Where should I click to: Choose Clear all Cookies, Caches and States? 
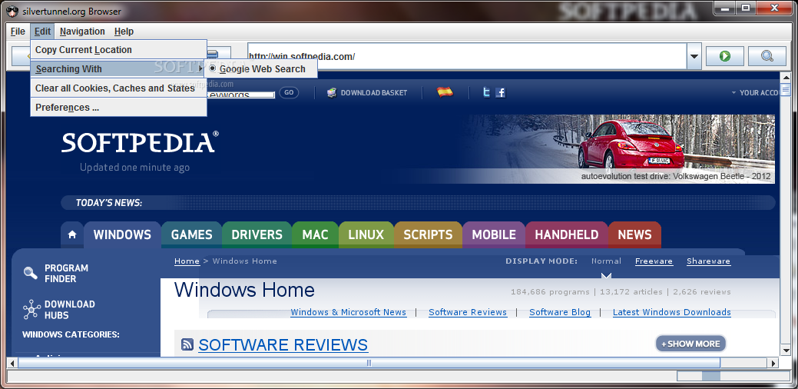118,88
